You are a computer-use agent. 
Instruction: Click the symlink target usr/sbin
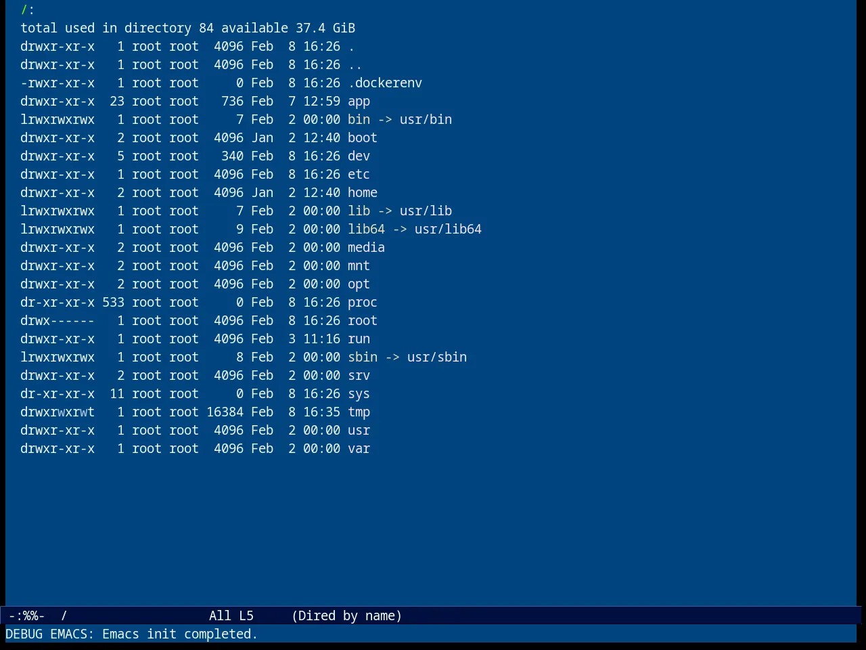coord(437,357)
